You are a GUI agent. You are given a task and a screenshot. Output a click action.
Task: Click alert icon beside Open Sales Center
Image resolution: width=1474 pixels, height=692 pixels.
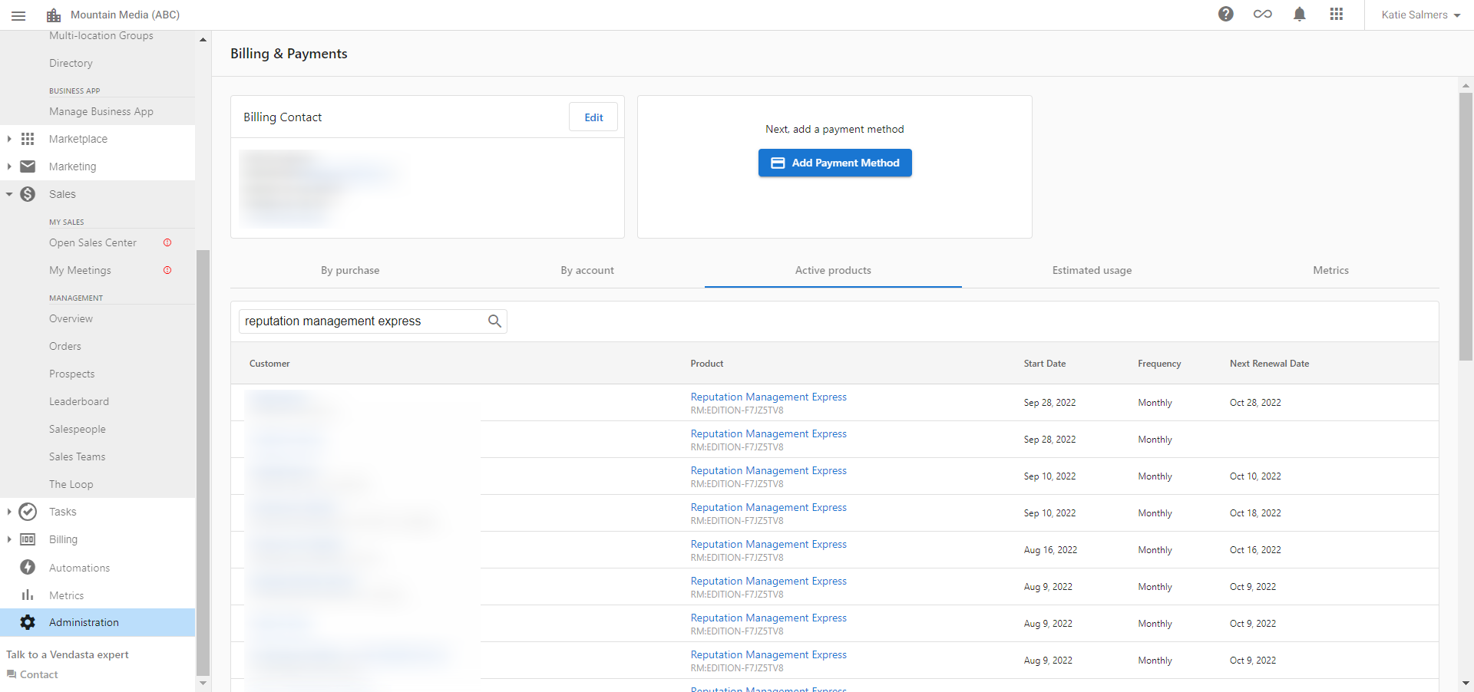(167, 242)
